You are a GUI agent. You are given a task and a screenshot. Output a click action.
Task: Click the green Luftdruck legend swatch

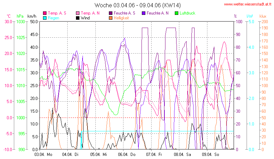(x=177, y=13)
